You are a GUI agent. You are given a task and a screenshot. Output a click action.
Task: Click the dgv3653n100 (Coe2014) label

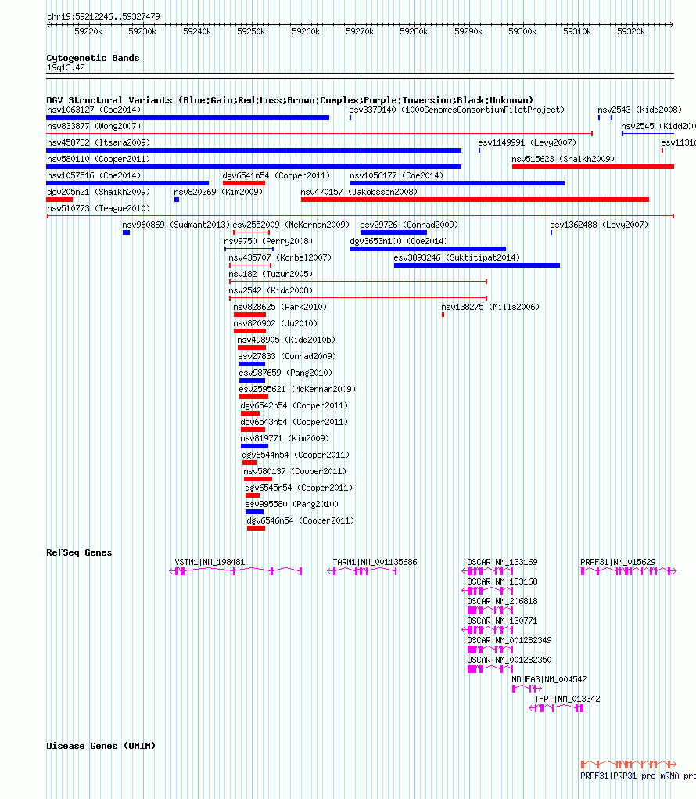[x=399, y=241]
